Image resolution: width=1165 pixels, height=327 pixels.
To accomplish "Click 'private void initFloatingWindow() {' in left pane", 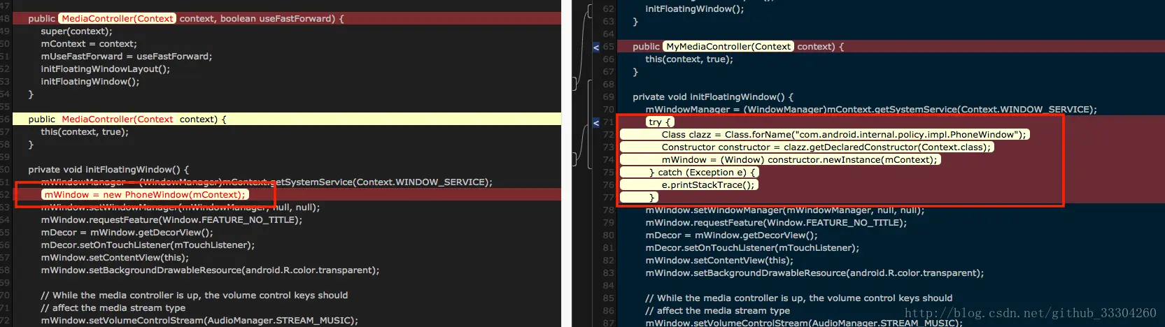I will tap(108, 170).
